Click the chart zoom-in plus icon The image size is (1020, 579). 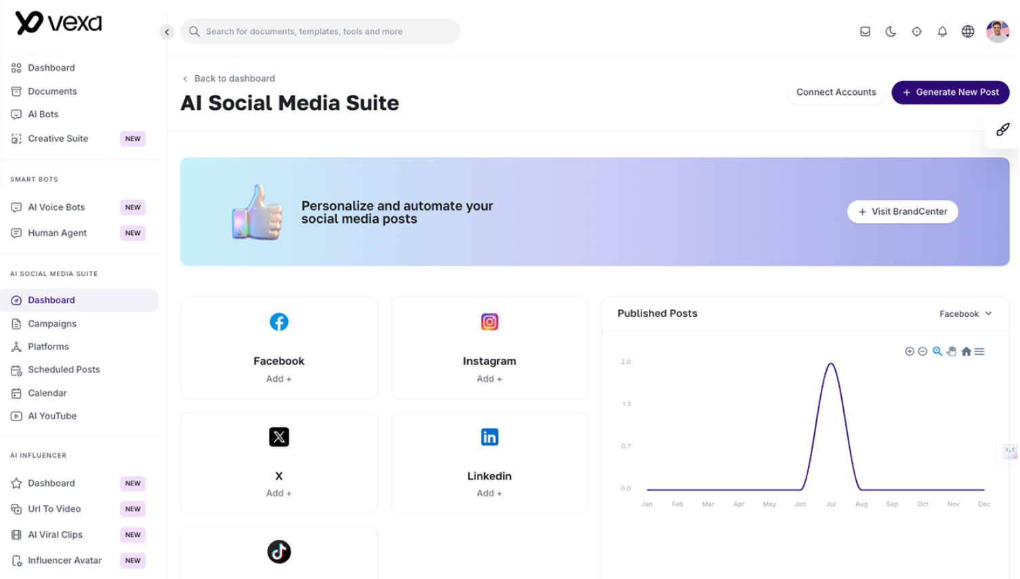[910, 351]
